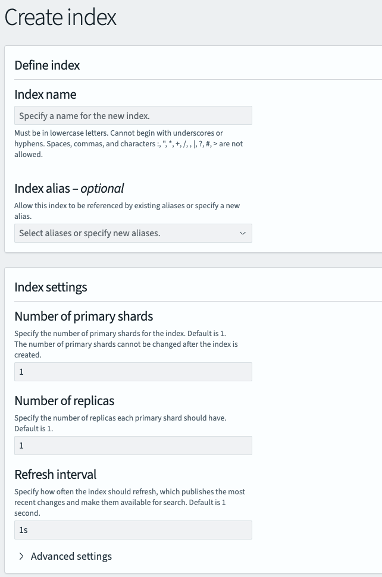The width and height of the screenshot is (382, 577).
Task: Click the Index settings section header
Action: pos(51,287)
